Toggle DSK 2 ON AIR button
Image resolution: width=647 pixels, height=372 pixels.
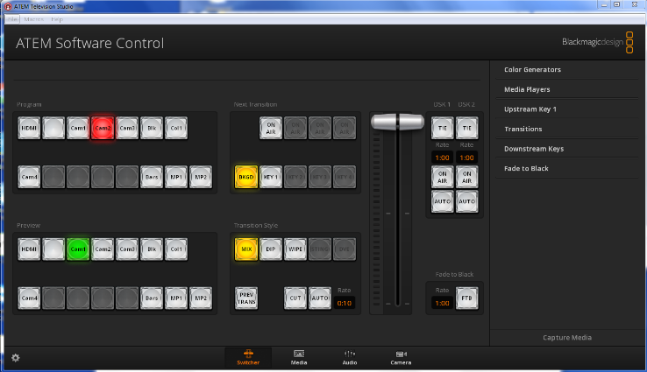(x=467, y=176)
